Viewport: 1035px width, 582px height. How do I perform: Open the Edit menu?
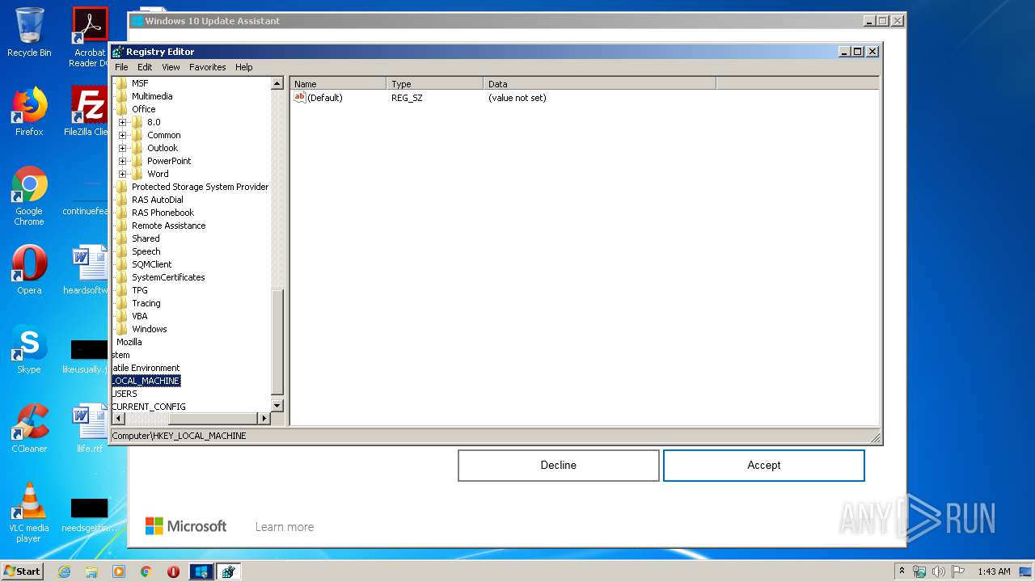(145, 67)
